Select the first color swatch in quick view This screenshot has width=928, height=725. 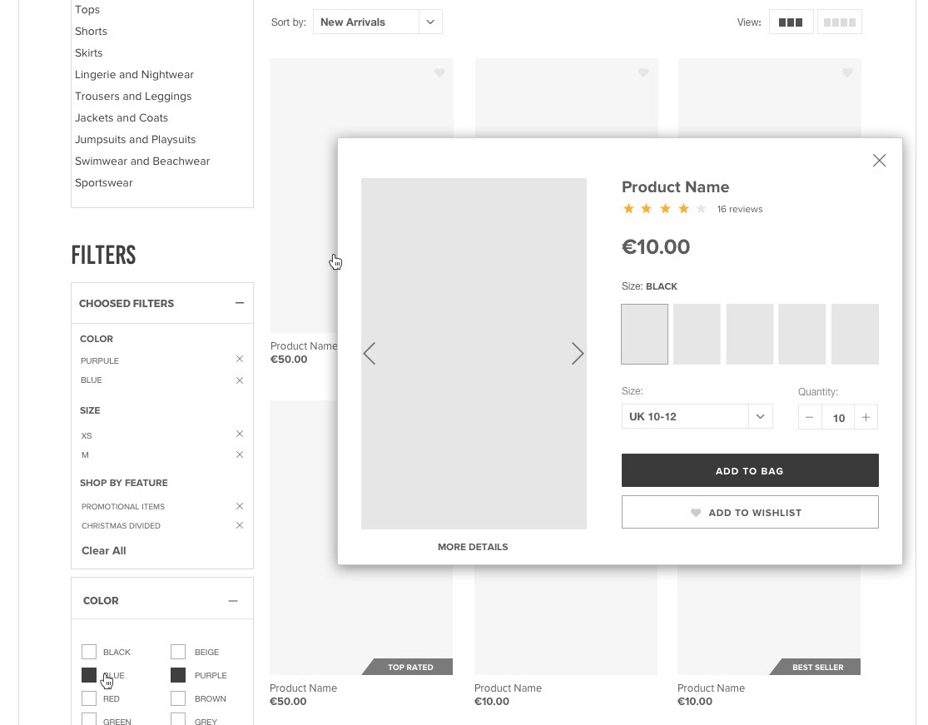coord(644,335)
